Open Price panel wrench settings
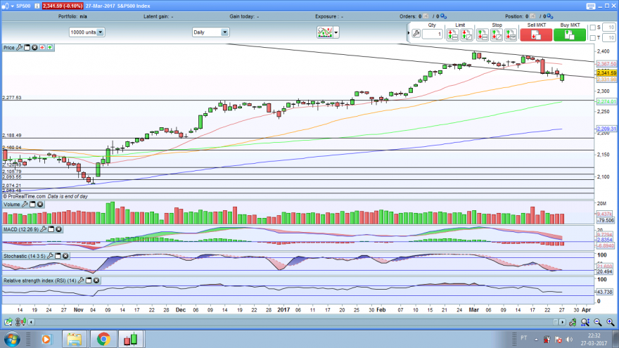Viewport: 619px width, 348px height. coord(20,47)
